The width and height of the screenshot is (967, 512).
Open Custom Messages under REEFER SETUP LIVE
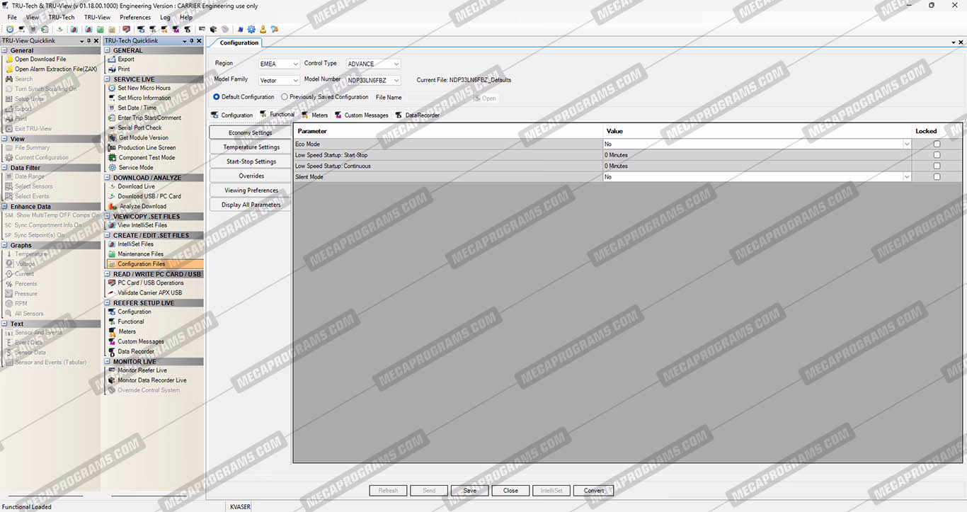coord(141,341)
